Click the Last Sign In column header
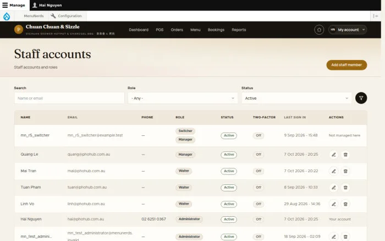 tap(295, 117)
